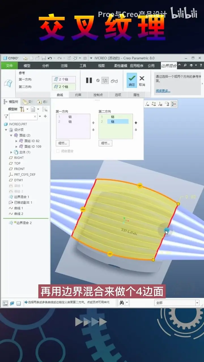Click the filter funnel icon in model tree

[6, 116]
